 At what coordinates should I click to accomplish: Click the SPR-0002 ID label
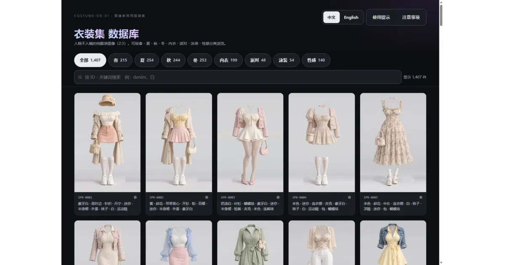pos(157,197)
